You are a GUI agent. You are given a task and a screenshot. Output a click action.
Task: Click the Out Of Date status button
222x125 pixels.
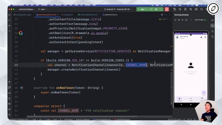pyautogui.click(x=200, y=20)
